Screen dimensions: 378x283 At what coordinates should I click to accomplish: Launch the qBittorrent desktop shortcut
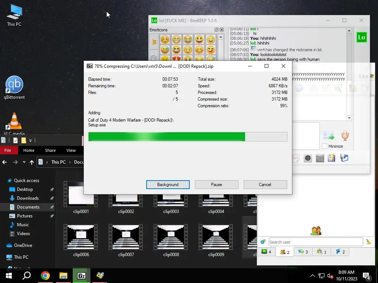tap(14, 88)
